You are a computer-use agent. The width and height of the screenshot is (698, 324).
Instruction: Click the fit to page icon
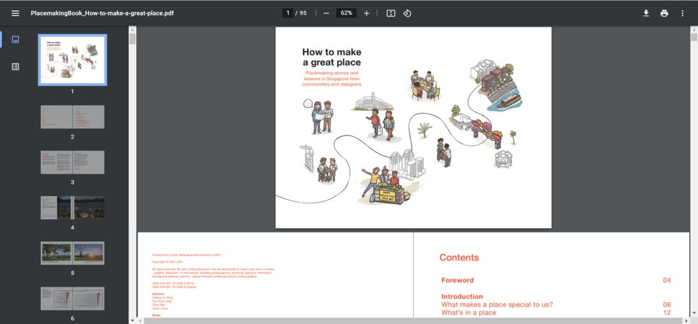[390, 13]
